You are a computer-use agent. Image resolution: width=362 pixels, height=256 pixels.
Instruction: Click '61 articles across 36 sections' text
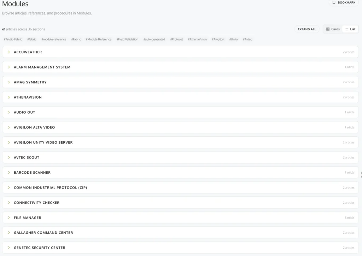[x=24, y=29]
